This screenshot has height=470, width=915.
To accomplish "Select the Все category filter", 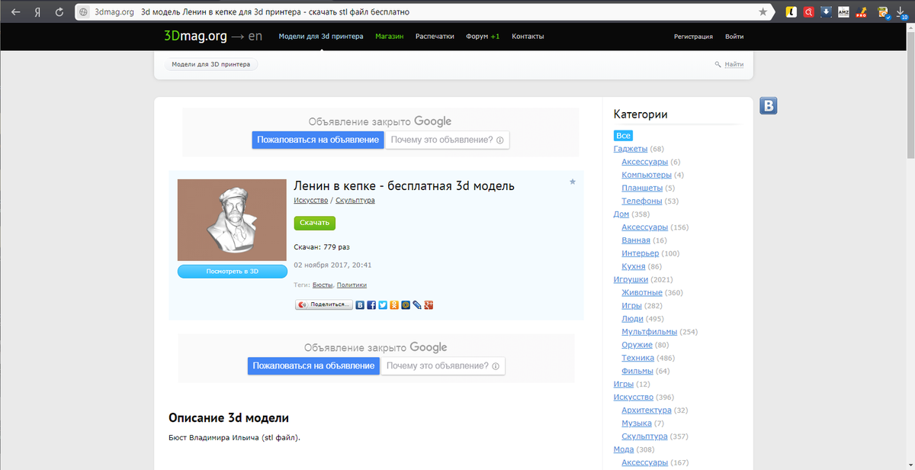I will coord(623,136).
